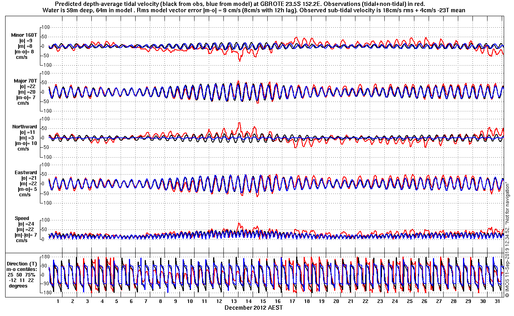
Task: Click the '|m-o|= 10' value in the Northward panel
Action: point(27,143)
